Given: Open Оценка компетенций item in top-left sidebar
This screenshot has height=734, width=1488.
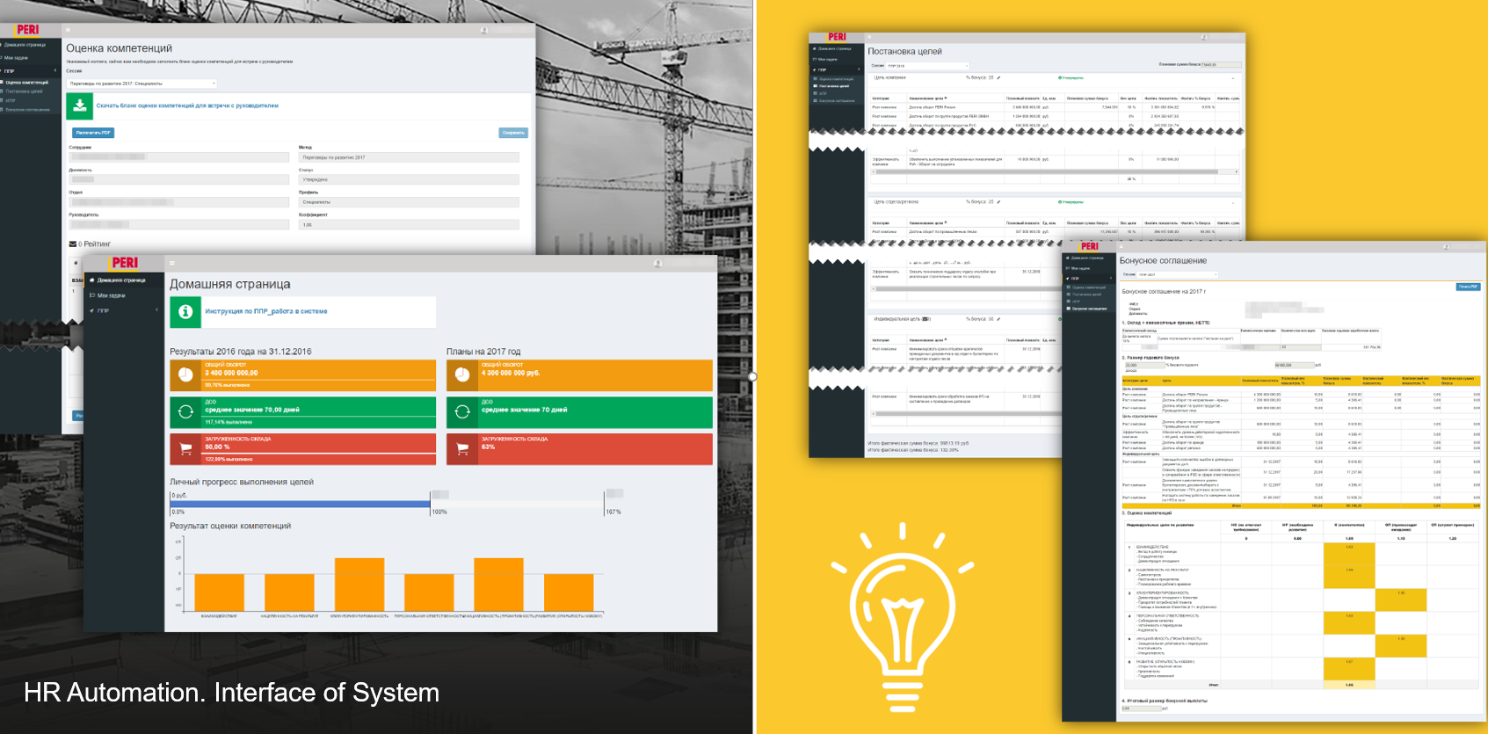Looking at the screenshot, I should pyautogui.click(x=26, y=83).
